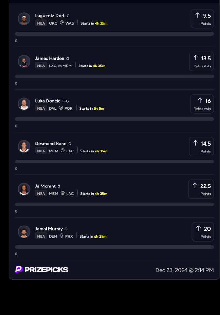Tap Ja Morant's player headshot
The height and width of the screenshot is (315, 220).
click(x=24, y=189)
